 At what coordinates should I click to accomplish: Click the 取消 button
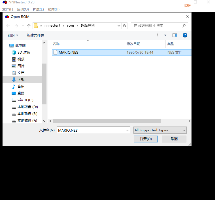(x=174, y=139)
